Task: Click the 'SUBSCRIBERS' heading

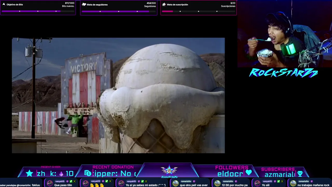Action: (278, 169)
